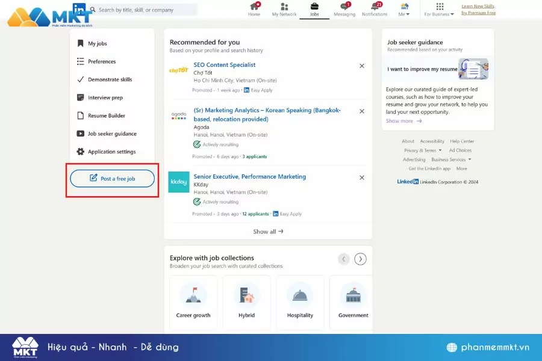Click Easy Apply icon on Chợ Tốt job
542x361 pixels.
(x=246, y=90)
